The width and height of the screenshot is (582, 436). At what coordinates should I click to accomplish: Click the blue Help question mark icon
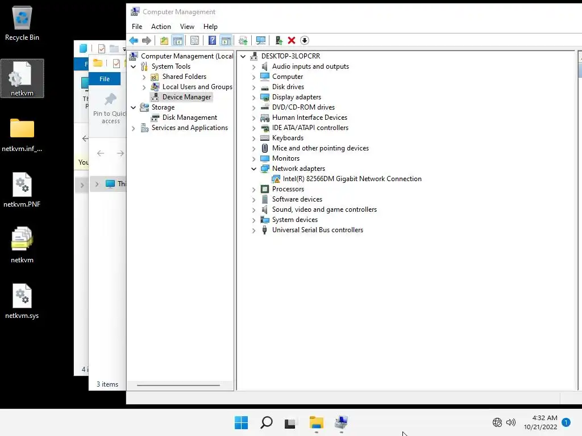(x=212, y=40)
